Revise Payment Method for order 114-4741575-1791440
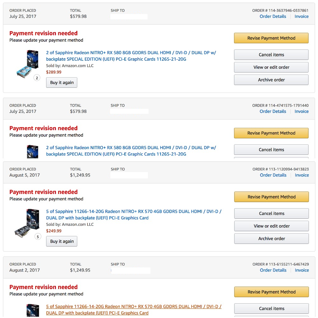 271,133
